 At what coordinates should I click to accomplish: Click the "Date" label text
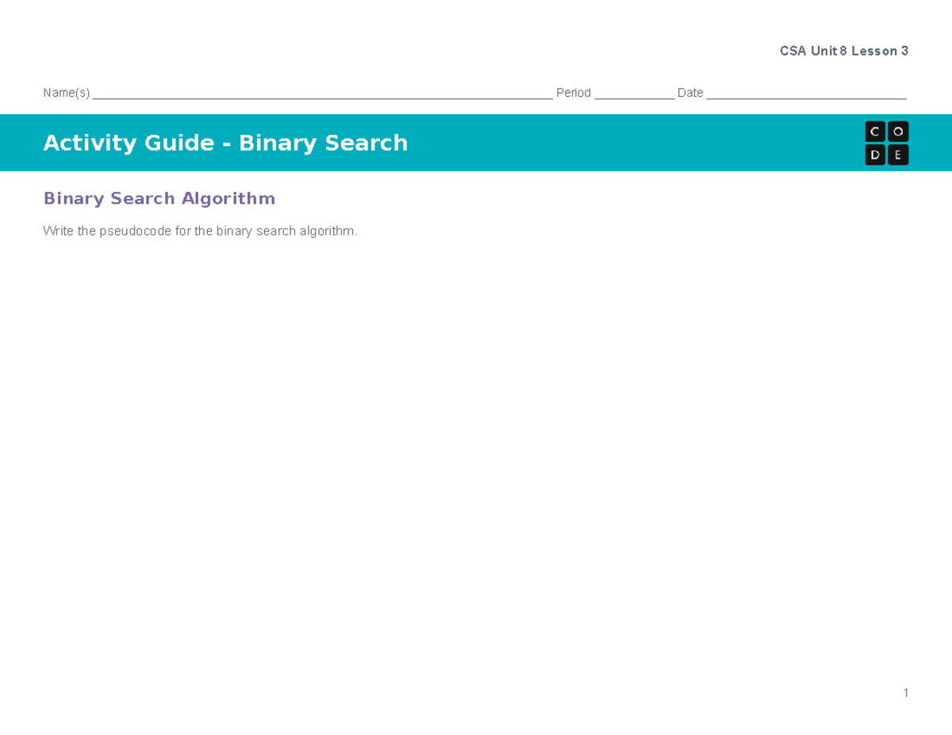(690, 92)
